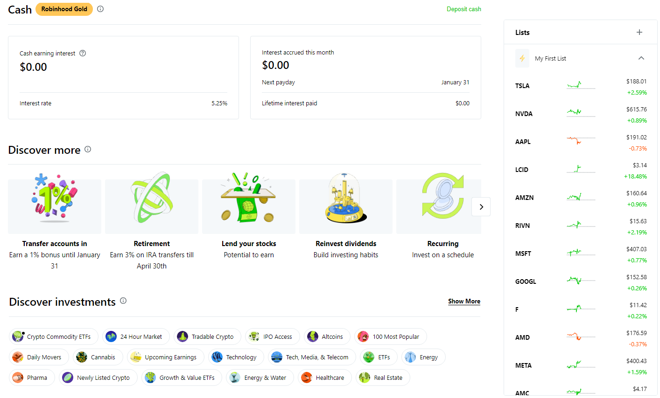Select the Newly Listed Crypto chip icon
Viewport: 660px width, 398px height.
(68, 377)
